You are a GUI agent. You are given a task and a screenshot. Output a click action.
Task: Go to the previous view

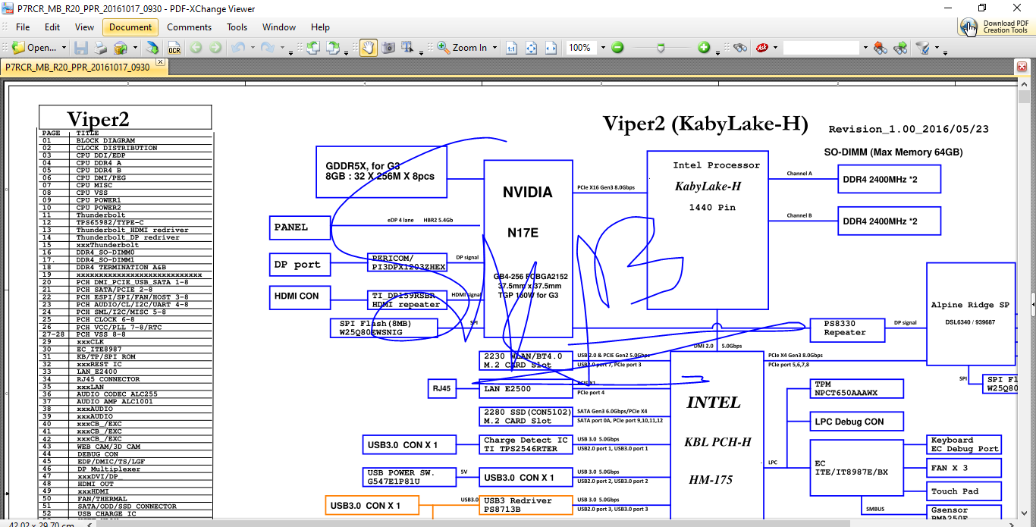pyautogui.click(x=196, y=48)
